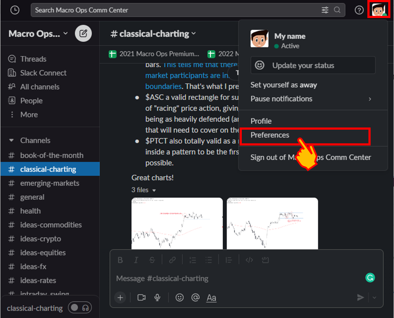The height and width of the screenshot is (318, 394).
Task: Open the help question mark icon
Action: click(x=359, y=10)
